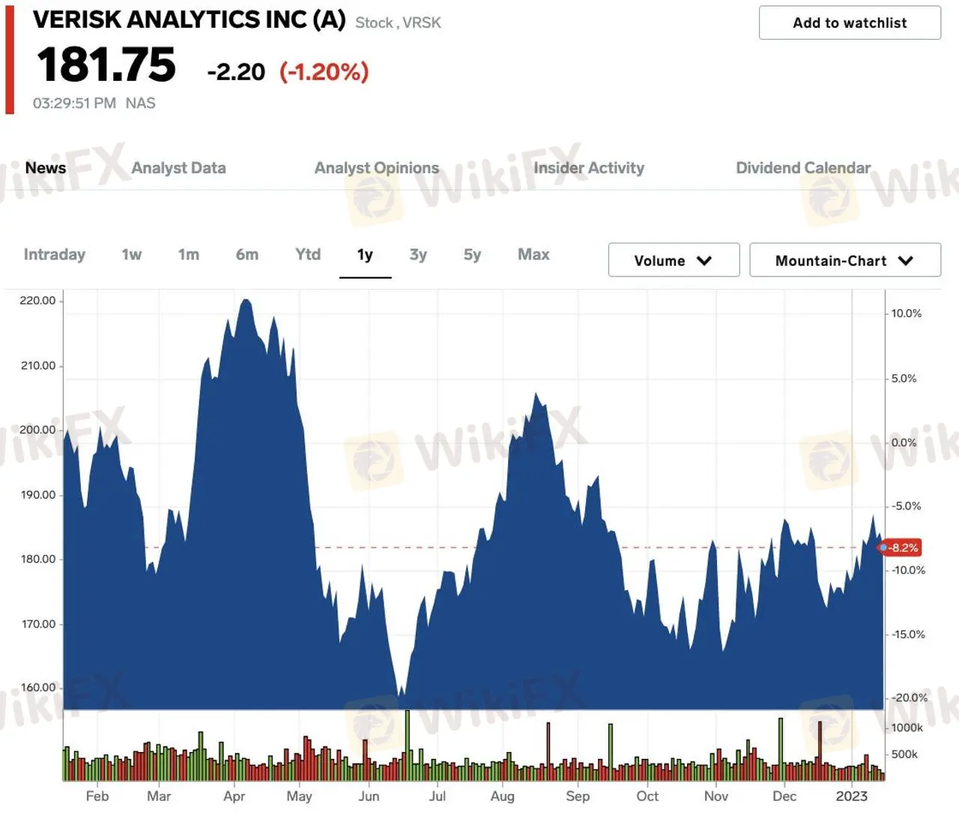Select the Intraday time range
959x815 pixels.
tap(55, 255)
